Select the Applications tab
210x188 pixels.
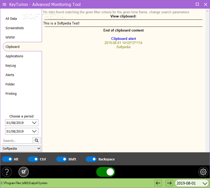click(14, 56)
